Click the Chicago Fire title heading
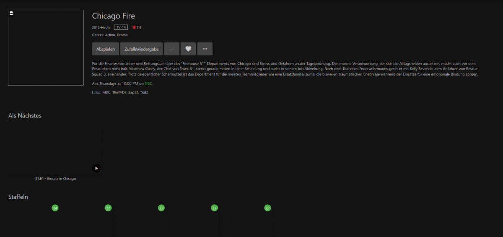Viewport: 503px width, 237px height. pyautogui.click(x=114, y=16)
